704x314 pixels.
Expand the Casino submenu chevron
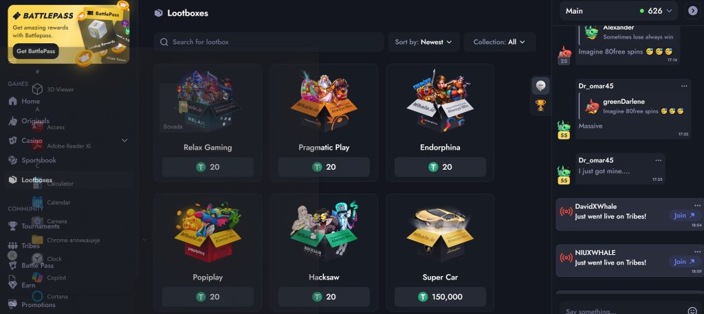[x=124, y=140]
